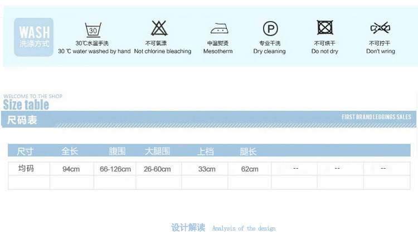Select the 腹围 column header
The image size is (418, 250).
[x=117, y=151]
